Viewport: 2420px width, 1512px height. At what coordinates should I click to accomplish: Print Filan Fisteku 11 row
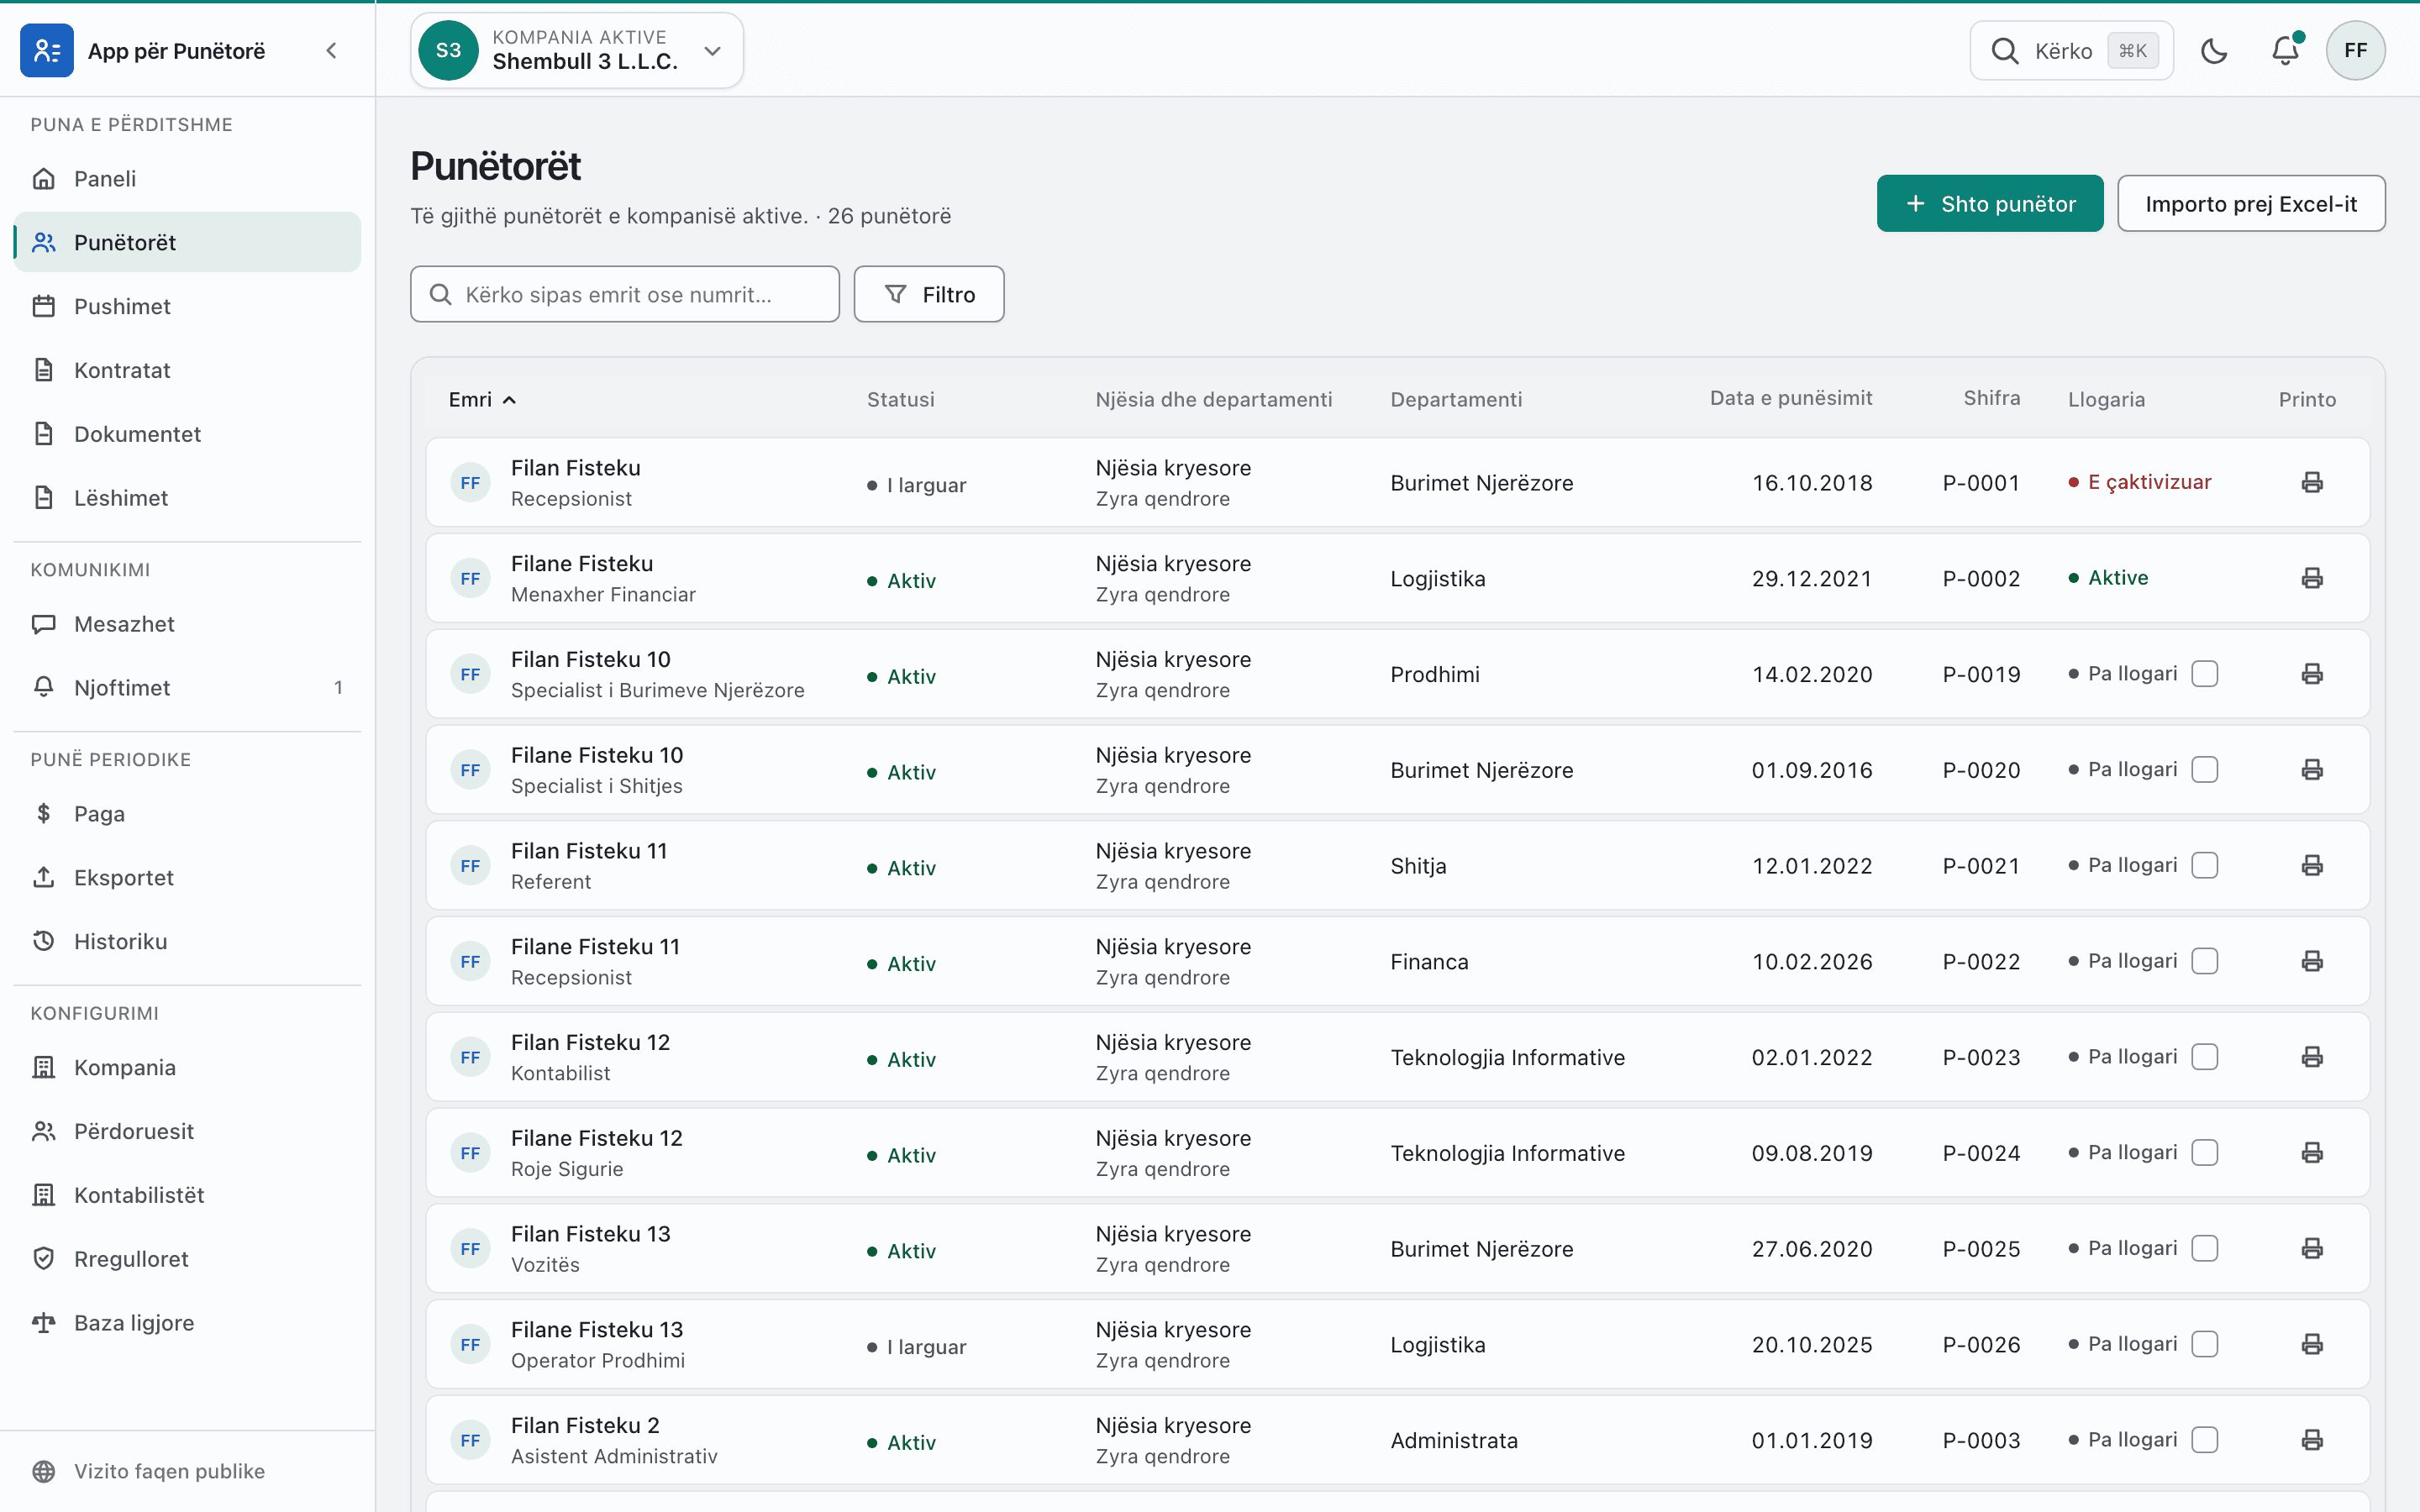[x=2312, y=865]
